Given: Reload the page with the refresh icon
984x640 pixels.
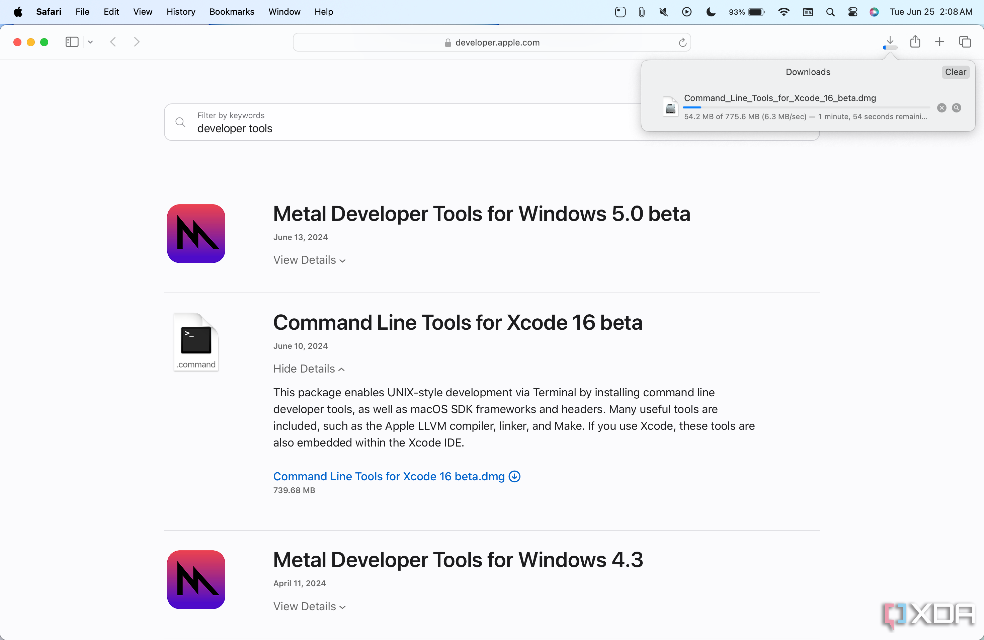Looking at the screenshot, I should [x=682, y=42].
